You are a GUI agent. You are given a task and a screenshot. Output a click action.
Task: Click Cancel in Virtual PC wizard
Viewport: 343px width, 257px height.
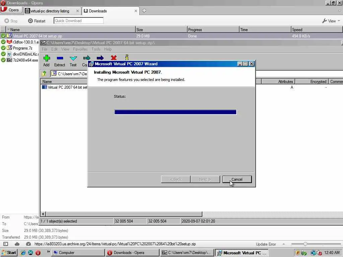237,179
